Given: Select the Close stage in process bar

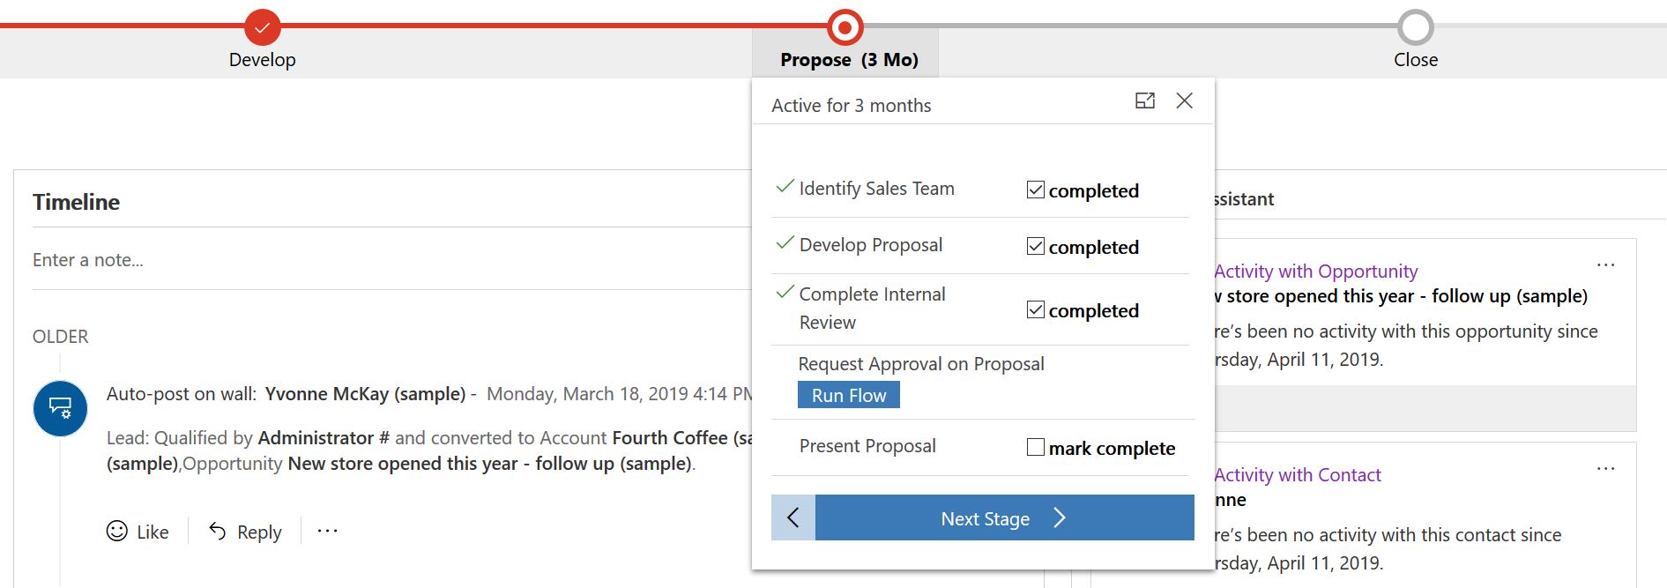Looking at the screenshot, I should [x=1415, y=27].
